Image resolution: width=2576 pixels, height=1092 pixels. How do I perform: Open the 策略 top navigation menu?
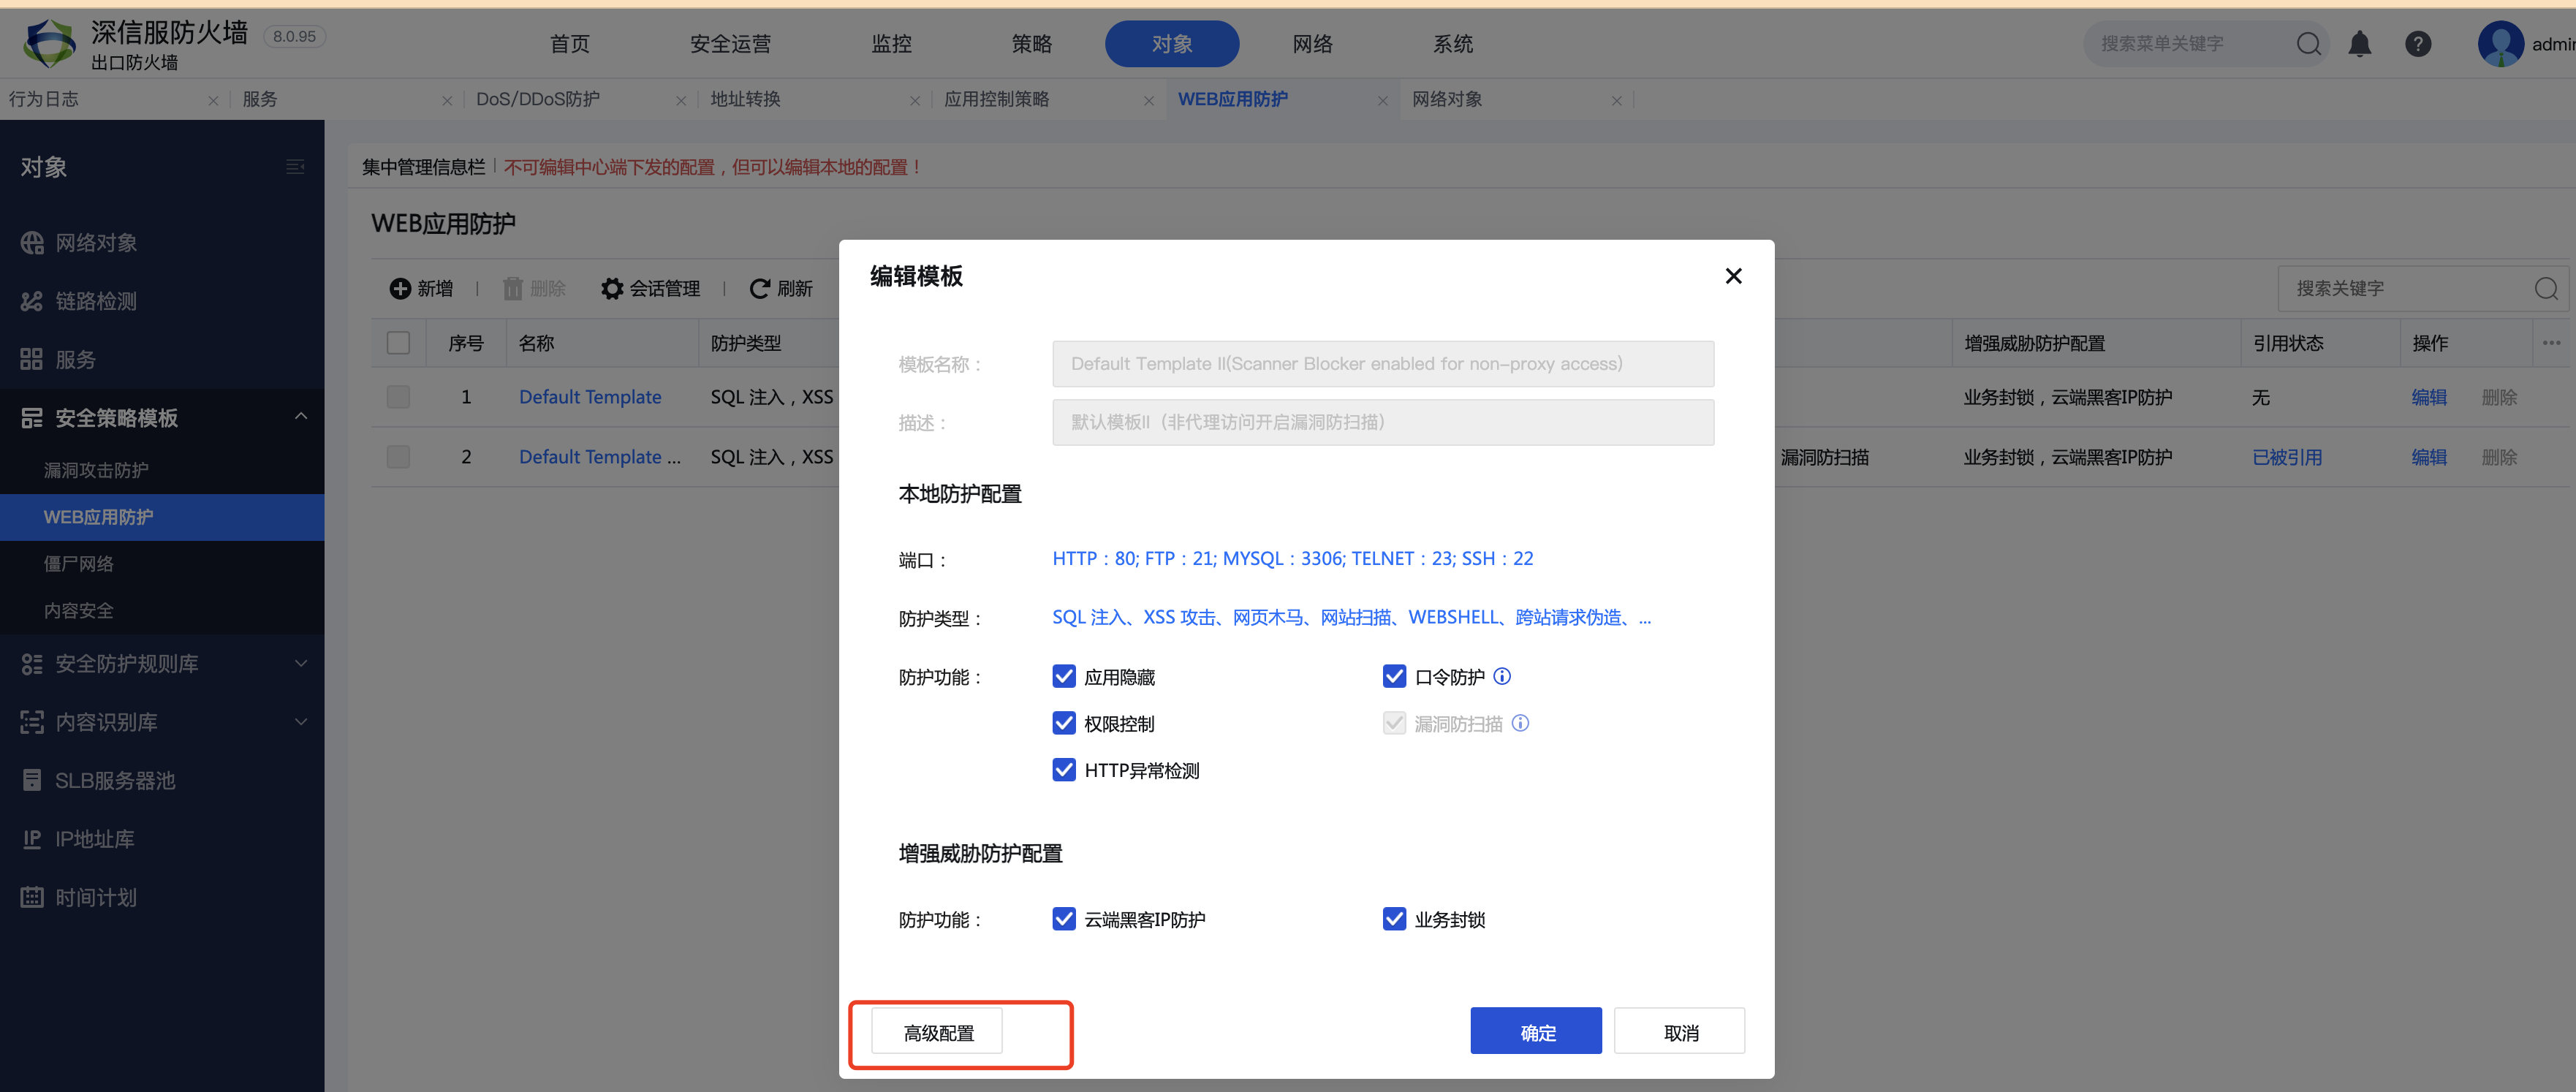click(1031, 44)
